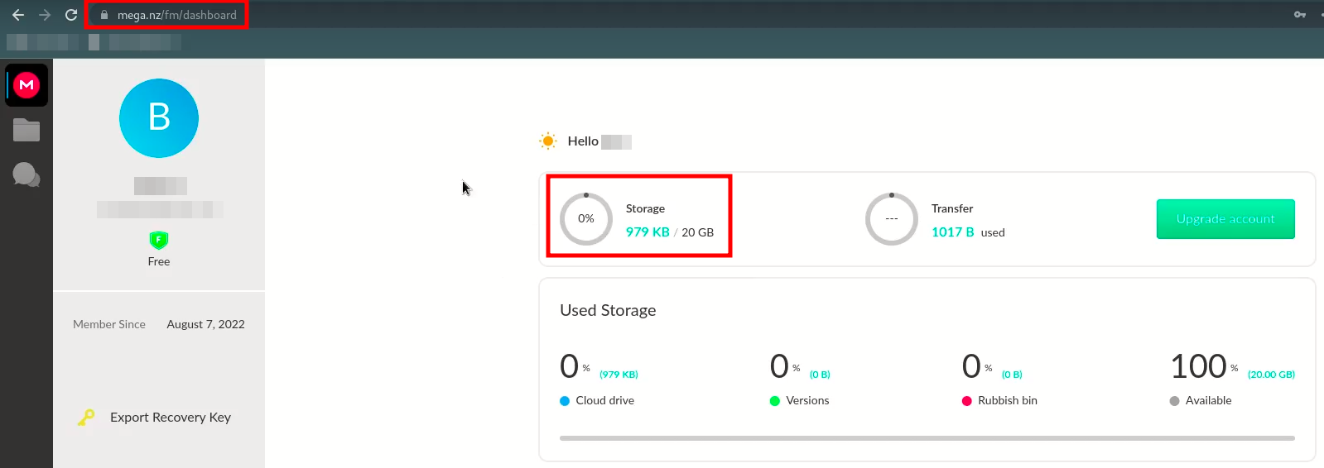Click the blue Cloud drive dot
The height and width of the screenshot is (468, 1324).
(x=565, y=401)
